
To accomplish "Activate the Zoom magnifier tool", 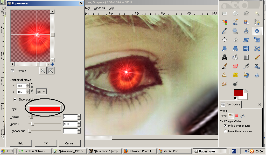I will 235,31.
